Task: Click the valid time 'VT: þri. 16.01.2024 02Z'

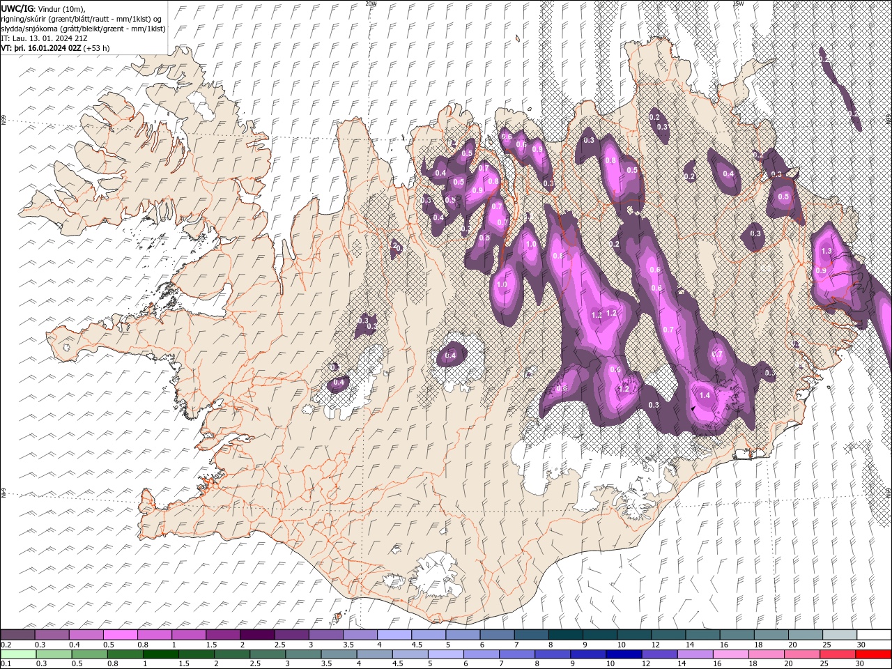Action: (x=41, y=48)
